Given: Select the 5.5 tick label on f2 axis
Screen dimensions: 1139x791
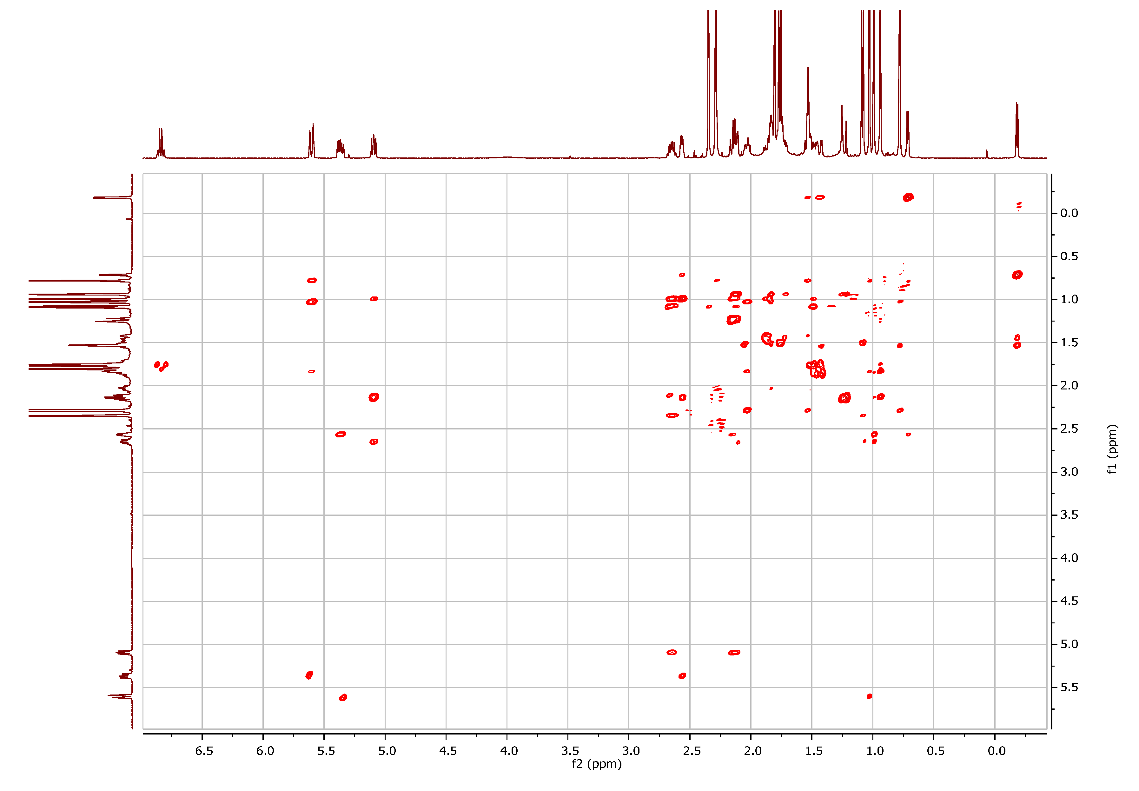Looking at the screenshot, I should click(326, 751).
